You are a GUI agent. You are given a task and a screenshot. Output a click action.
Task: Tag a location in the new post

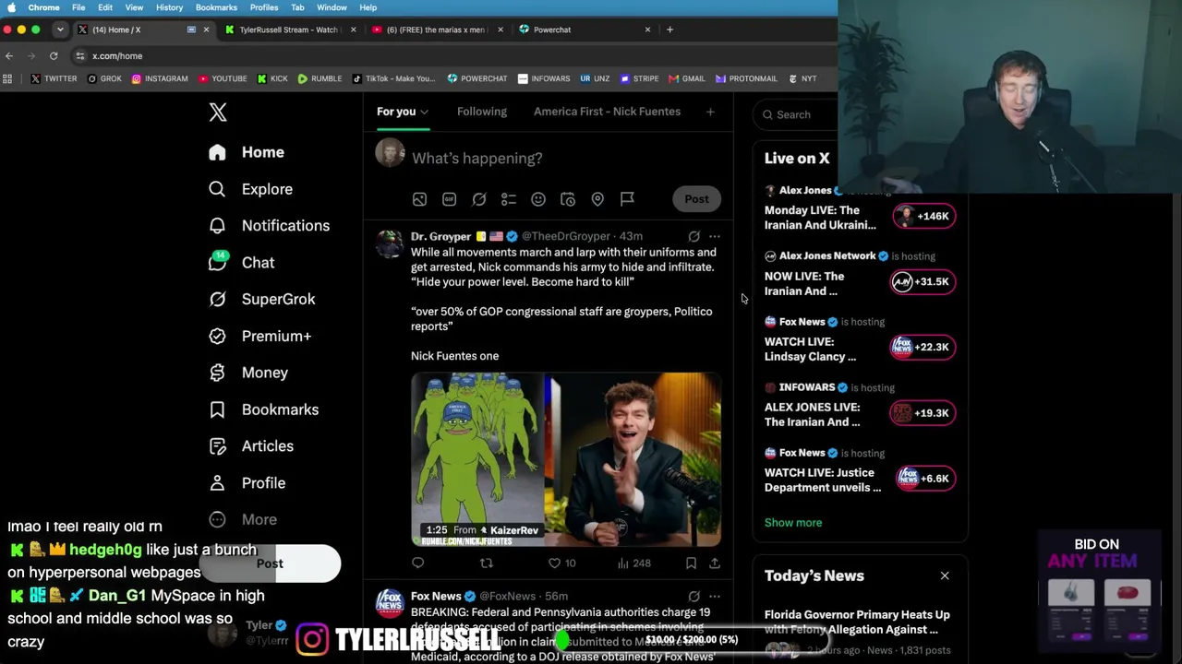[597, 199]
